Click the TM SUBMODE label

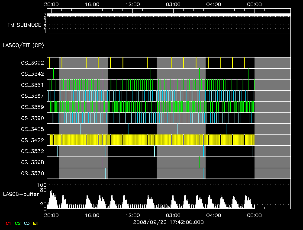24,25
